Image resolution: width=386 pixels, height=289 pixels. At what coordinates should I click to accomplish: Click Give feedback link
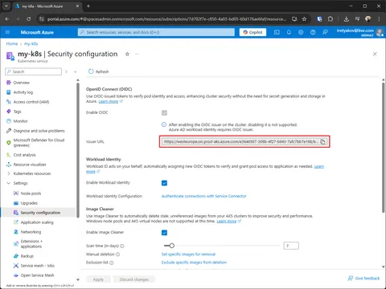(x=363, y=279)
